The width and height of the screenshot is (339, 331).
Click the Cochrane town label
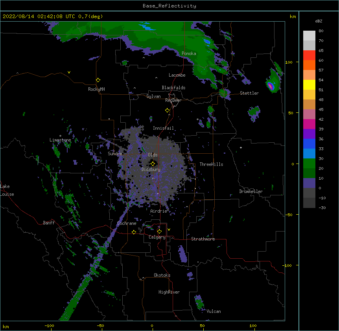coord(127,223)
